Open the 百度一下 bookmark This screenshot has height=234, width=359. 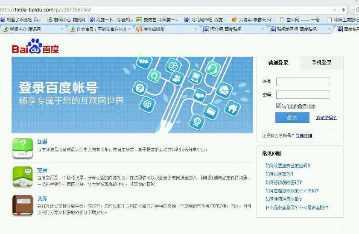(x=111, y=19)
